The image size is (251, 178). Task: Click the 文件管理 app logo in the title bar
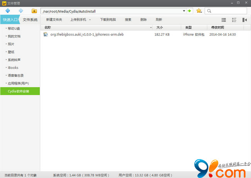[x=4, y=3]
